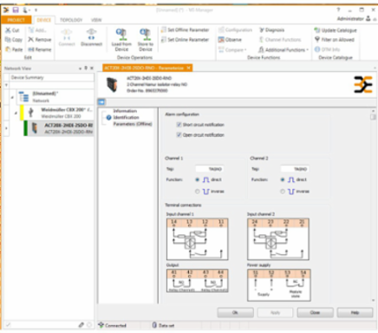Click the Channel 2 Tag input field
378x333 pixels.
pos(294,169)
